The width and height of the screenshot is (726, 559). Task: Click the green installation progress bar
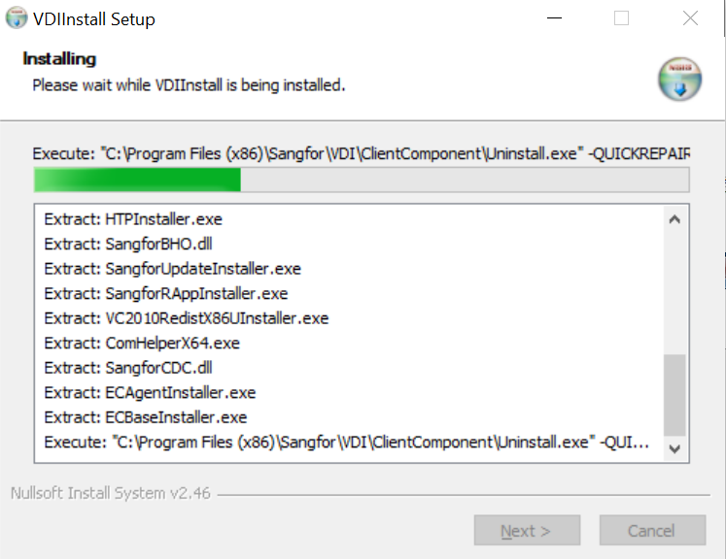click(361, 180)
